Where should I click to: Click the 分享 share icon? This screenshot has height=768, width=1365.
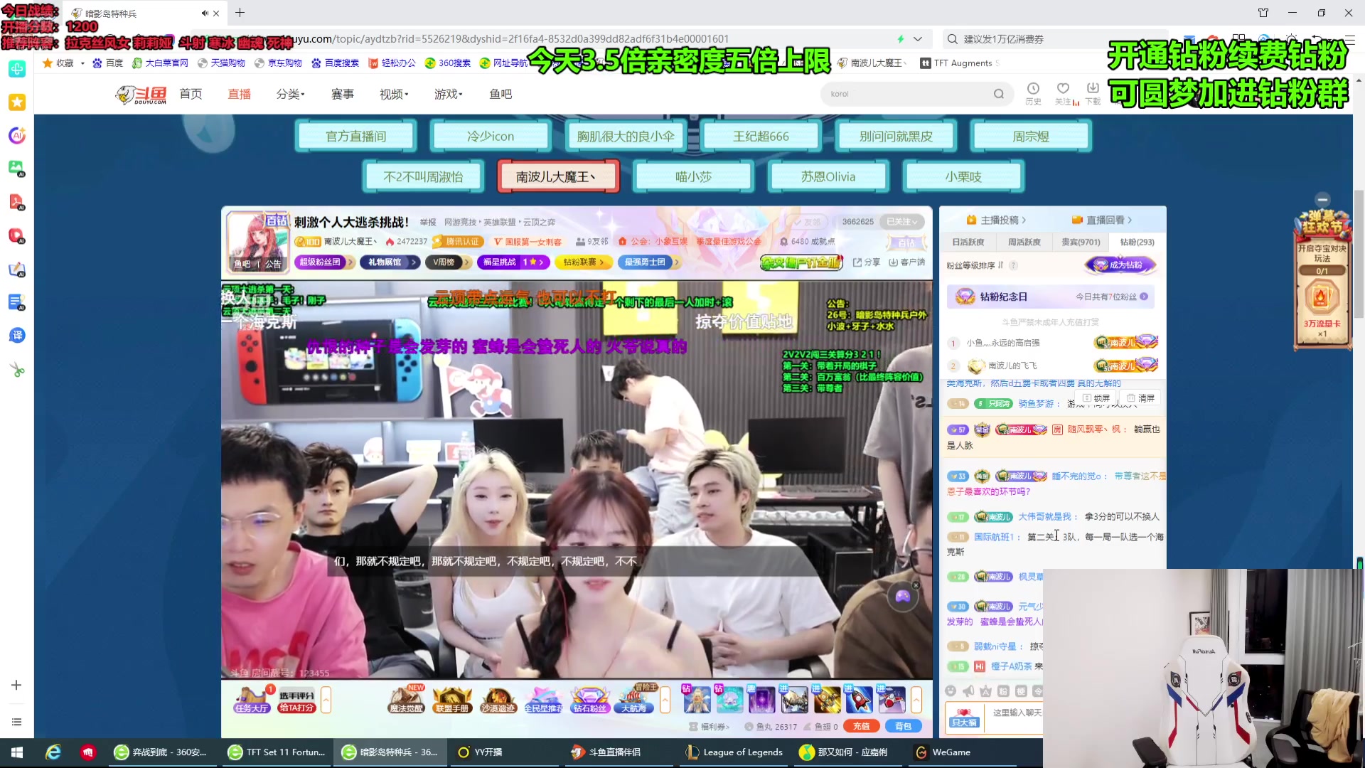point(866,262)
